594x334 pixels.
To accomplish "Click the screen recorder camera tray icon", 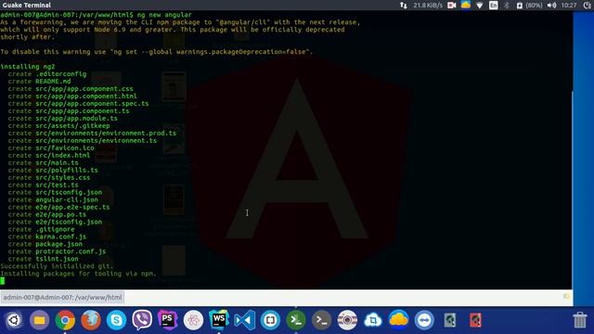I will tap(452, 6).
